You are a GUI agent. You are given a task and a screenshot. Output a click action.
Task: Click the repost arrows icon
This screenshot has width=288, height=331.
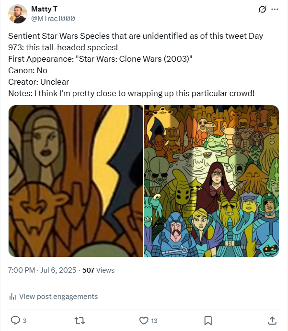point(80,320)
